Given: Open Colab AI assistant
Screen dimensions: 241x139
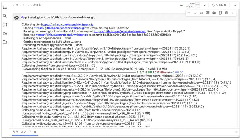Looking at the screenshot, I should click(x=219, y=5).
